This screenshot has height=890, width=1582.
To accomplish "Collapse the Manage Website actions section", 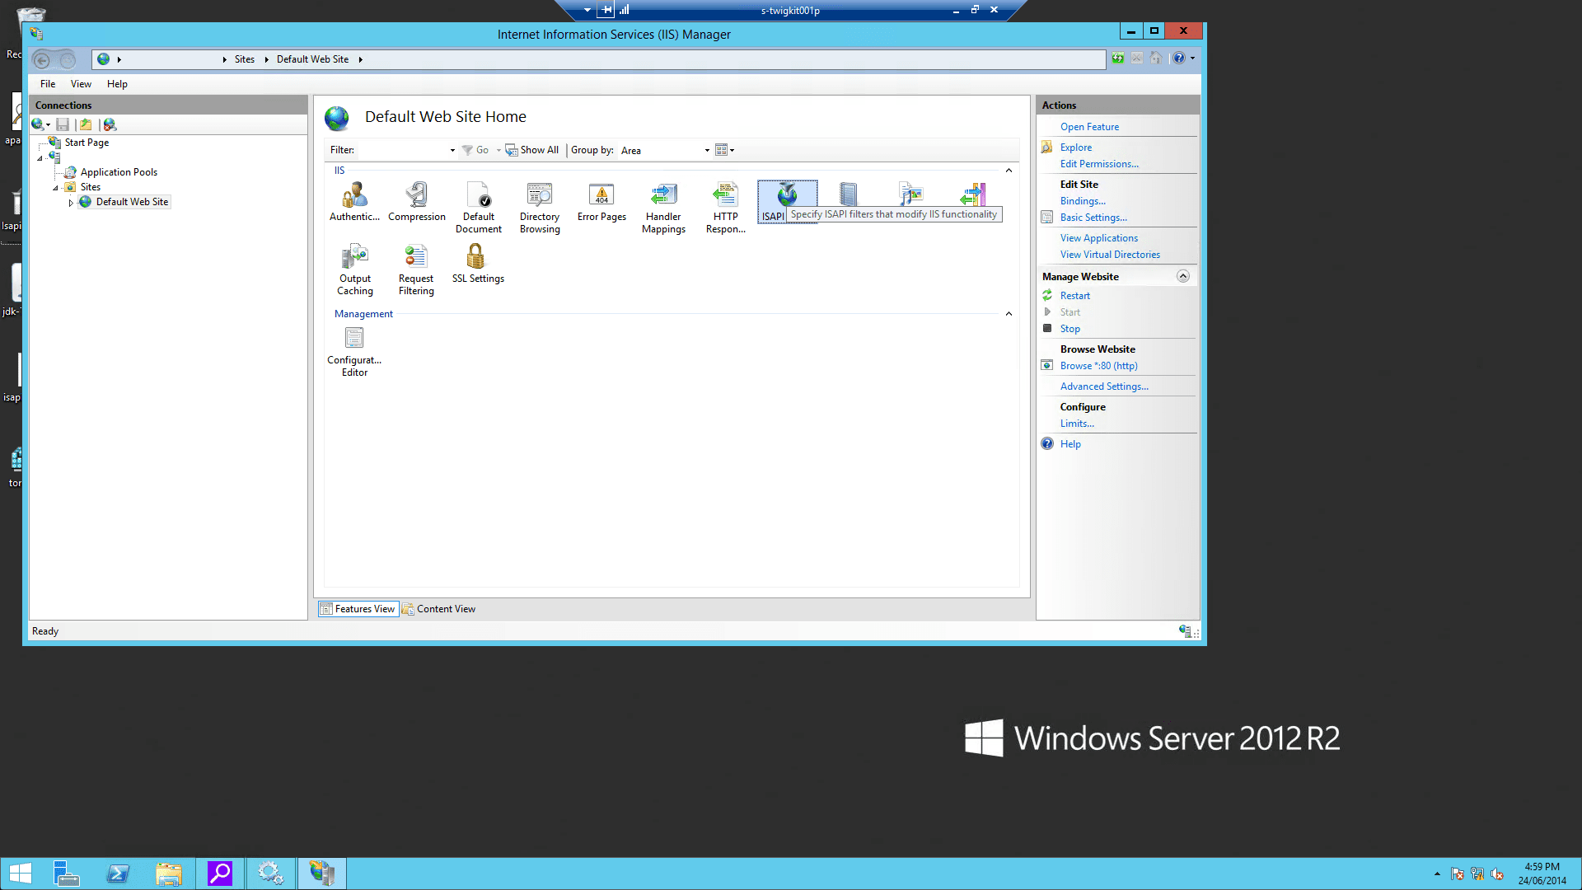I will [1182, 276].
